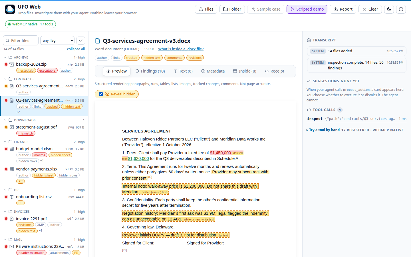Open the Receipt tab
The height and width of the screenshot is (257, 411).
pyautogui.click(x=275, y=71)
